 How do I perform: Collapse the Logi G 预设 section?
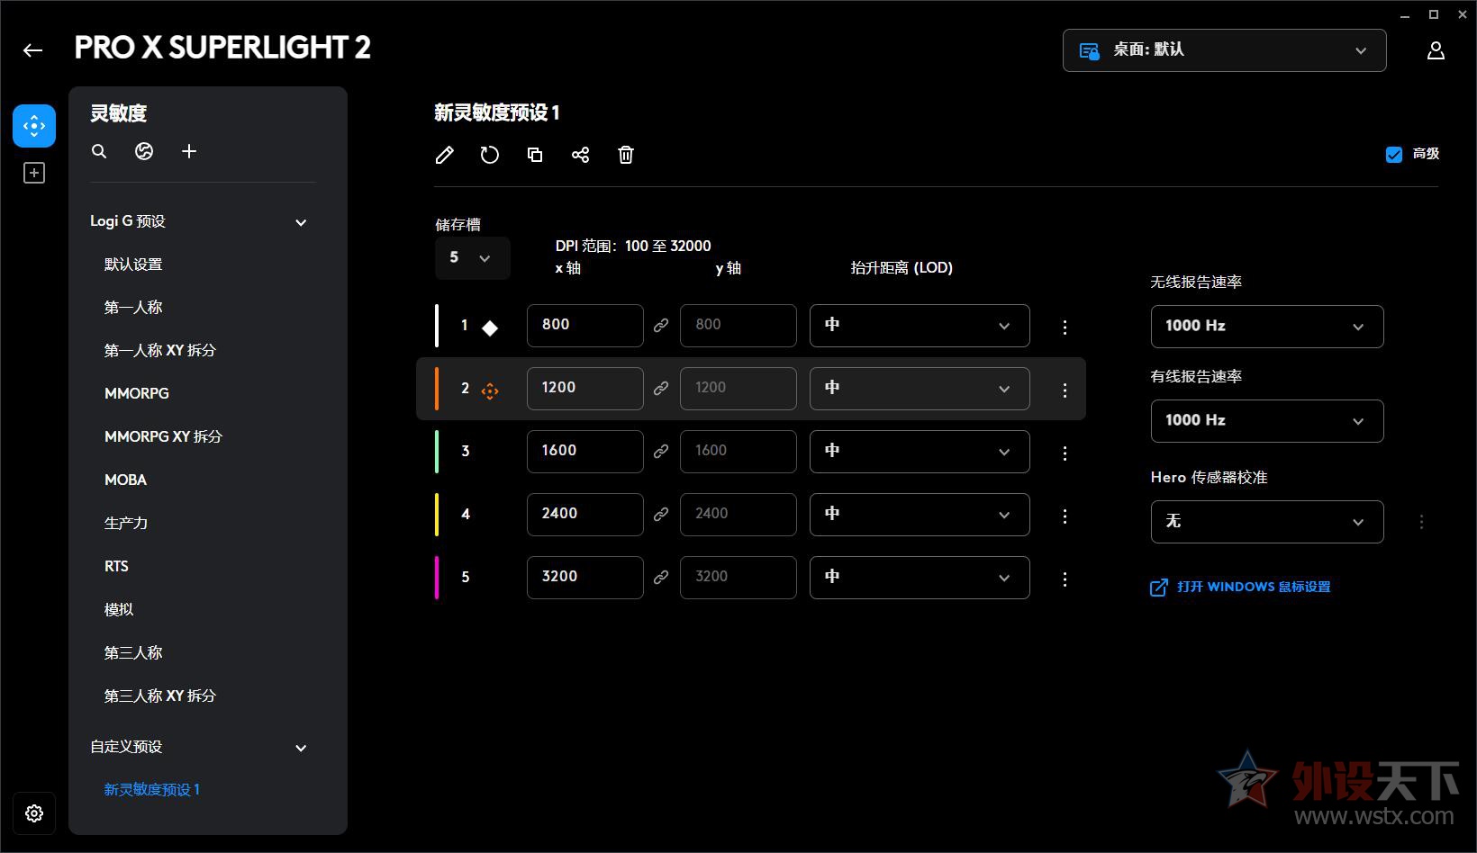click(302, 222)
